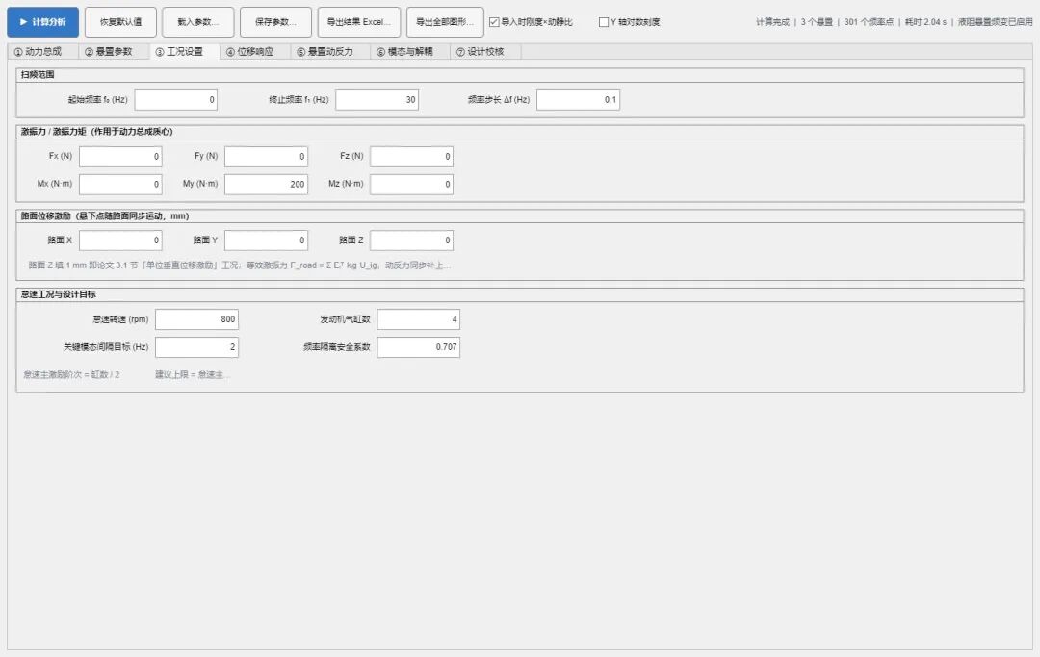Export results via 导出结果 Excel...

pyautogui.click(x=359, y=22)
